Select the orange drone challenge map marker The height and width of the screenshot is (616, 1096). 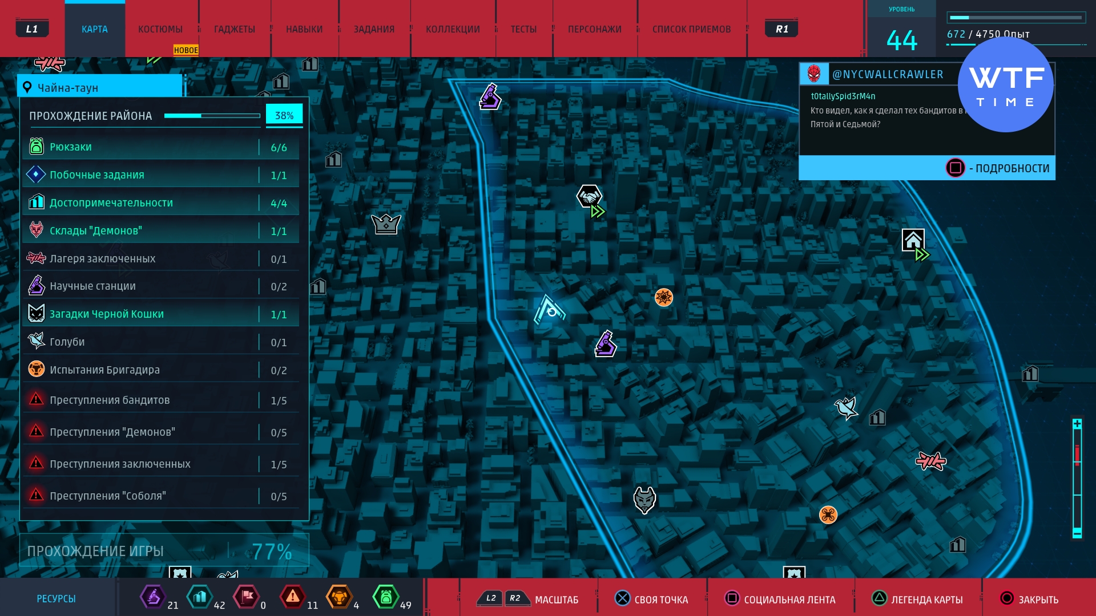[x=828, y=515]
